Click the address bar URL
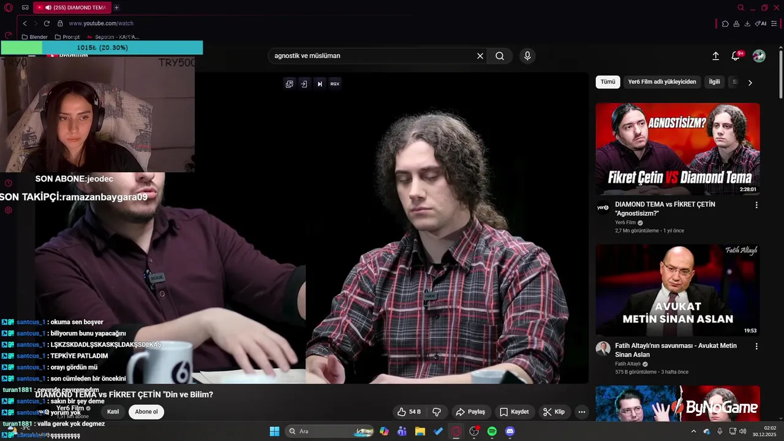The width and height of the screenshot is (784, 441). coord(101,23)
